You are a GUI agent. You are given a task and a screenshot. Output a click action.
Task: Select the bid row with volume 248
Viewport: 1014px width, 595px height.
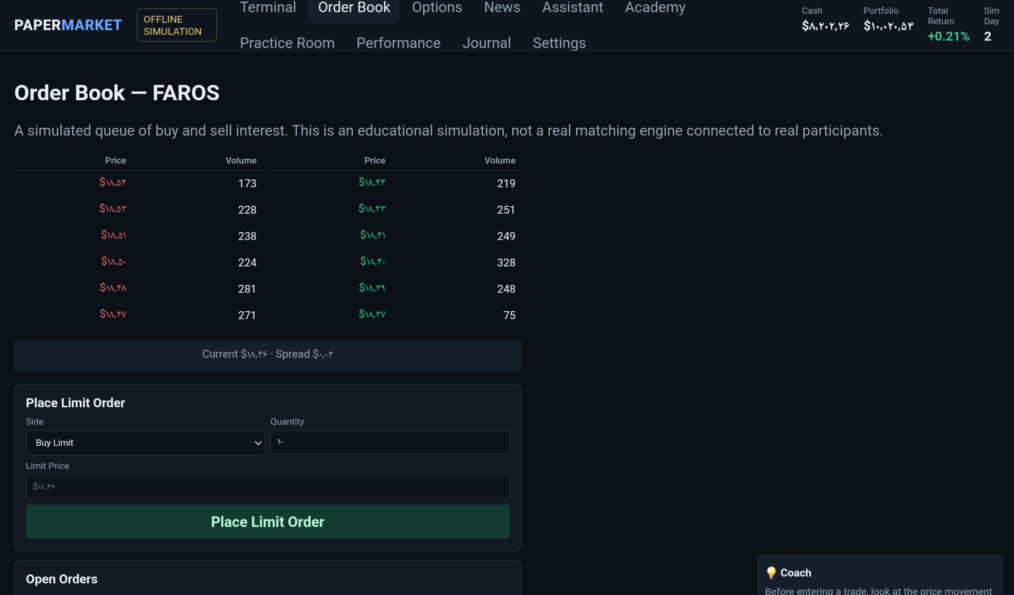[397, 289]
